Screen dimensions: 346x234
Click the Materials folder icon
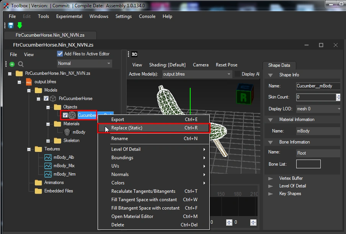(x=57, y=124)
